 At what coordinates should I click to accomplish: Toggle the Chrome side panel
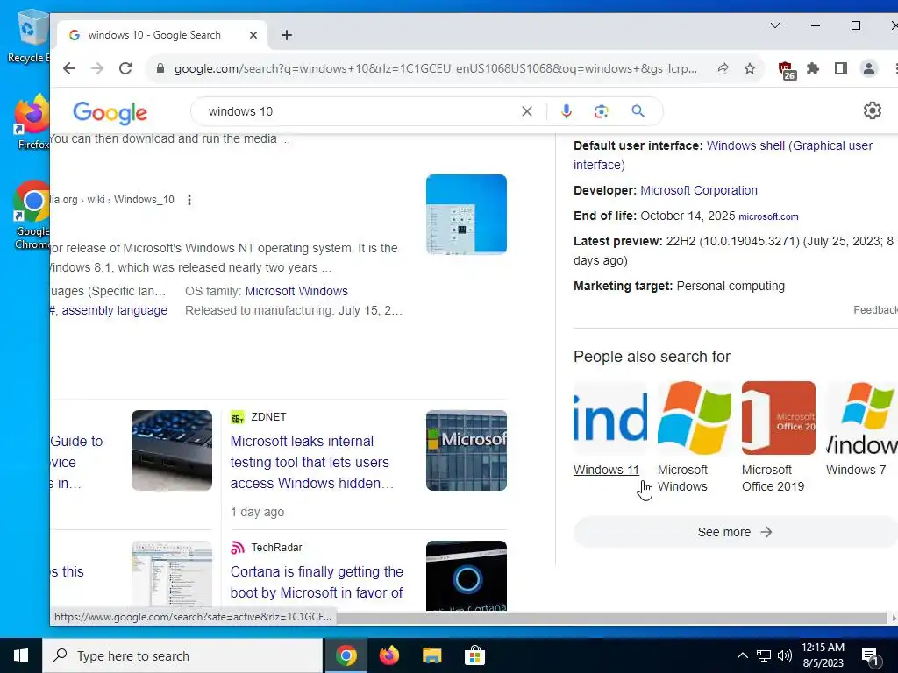[x=841, y=68]
